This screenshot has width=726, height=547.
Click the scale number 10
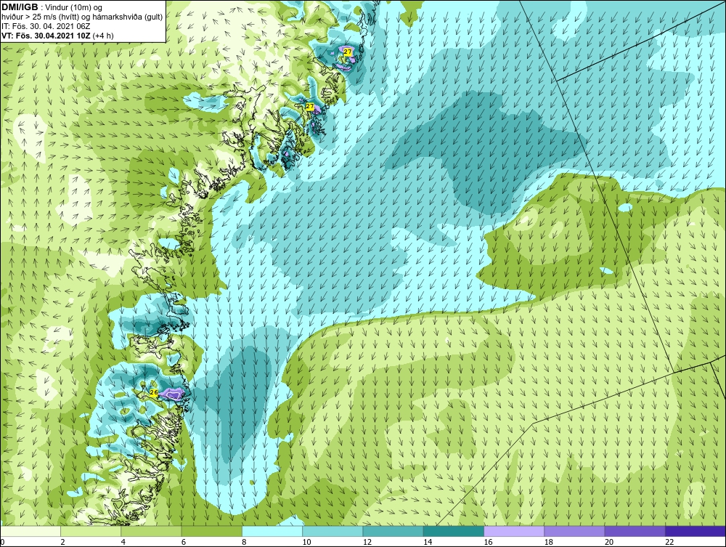point(306,543)
